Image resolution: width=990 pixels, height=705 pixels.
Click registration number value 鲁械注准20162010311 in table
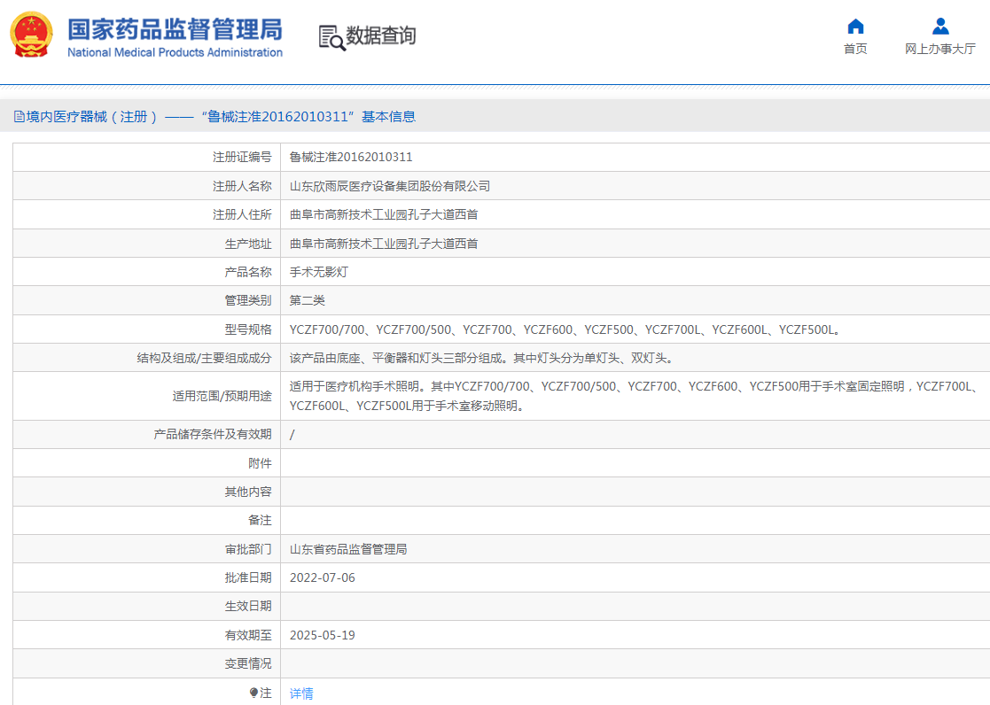tap(351, 158)
